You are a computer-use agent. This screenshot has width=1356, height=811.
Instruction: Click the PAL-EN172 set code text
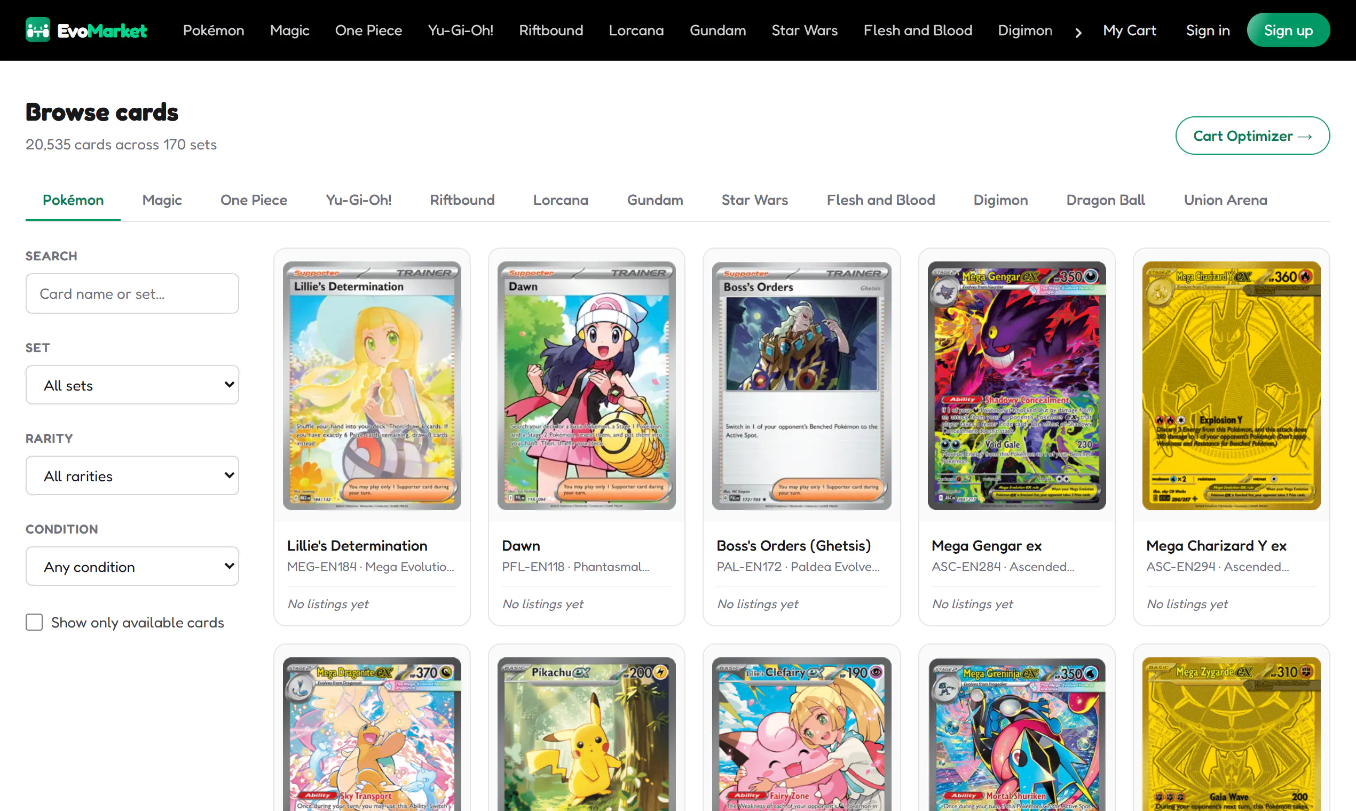tap(749, 567)
